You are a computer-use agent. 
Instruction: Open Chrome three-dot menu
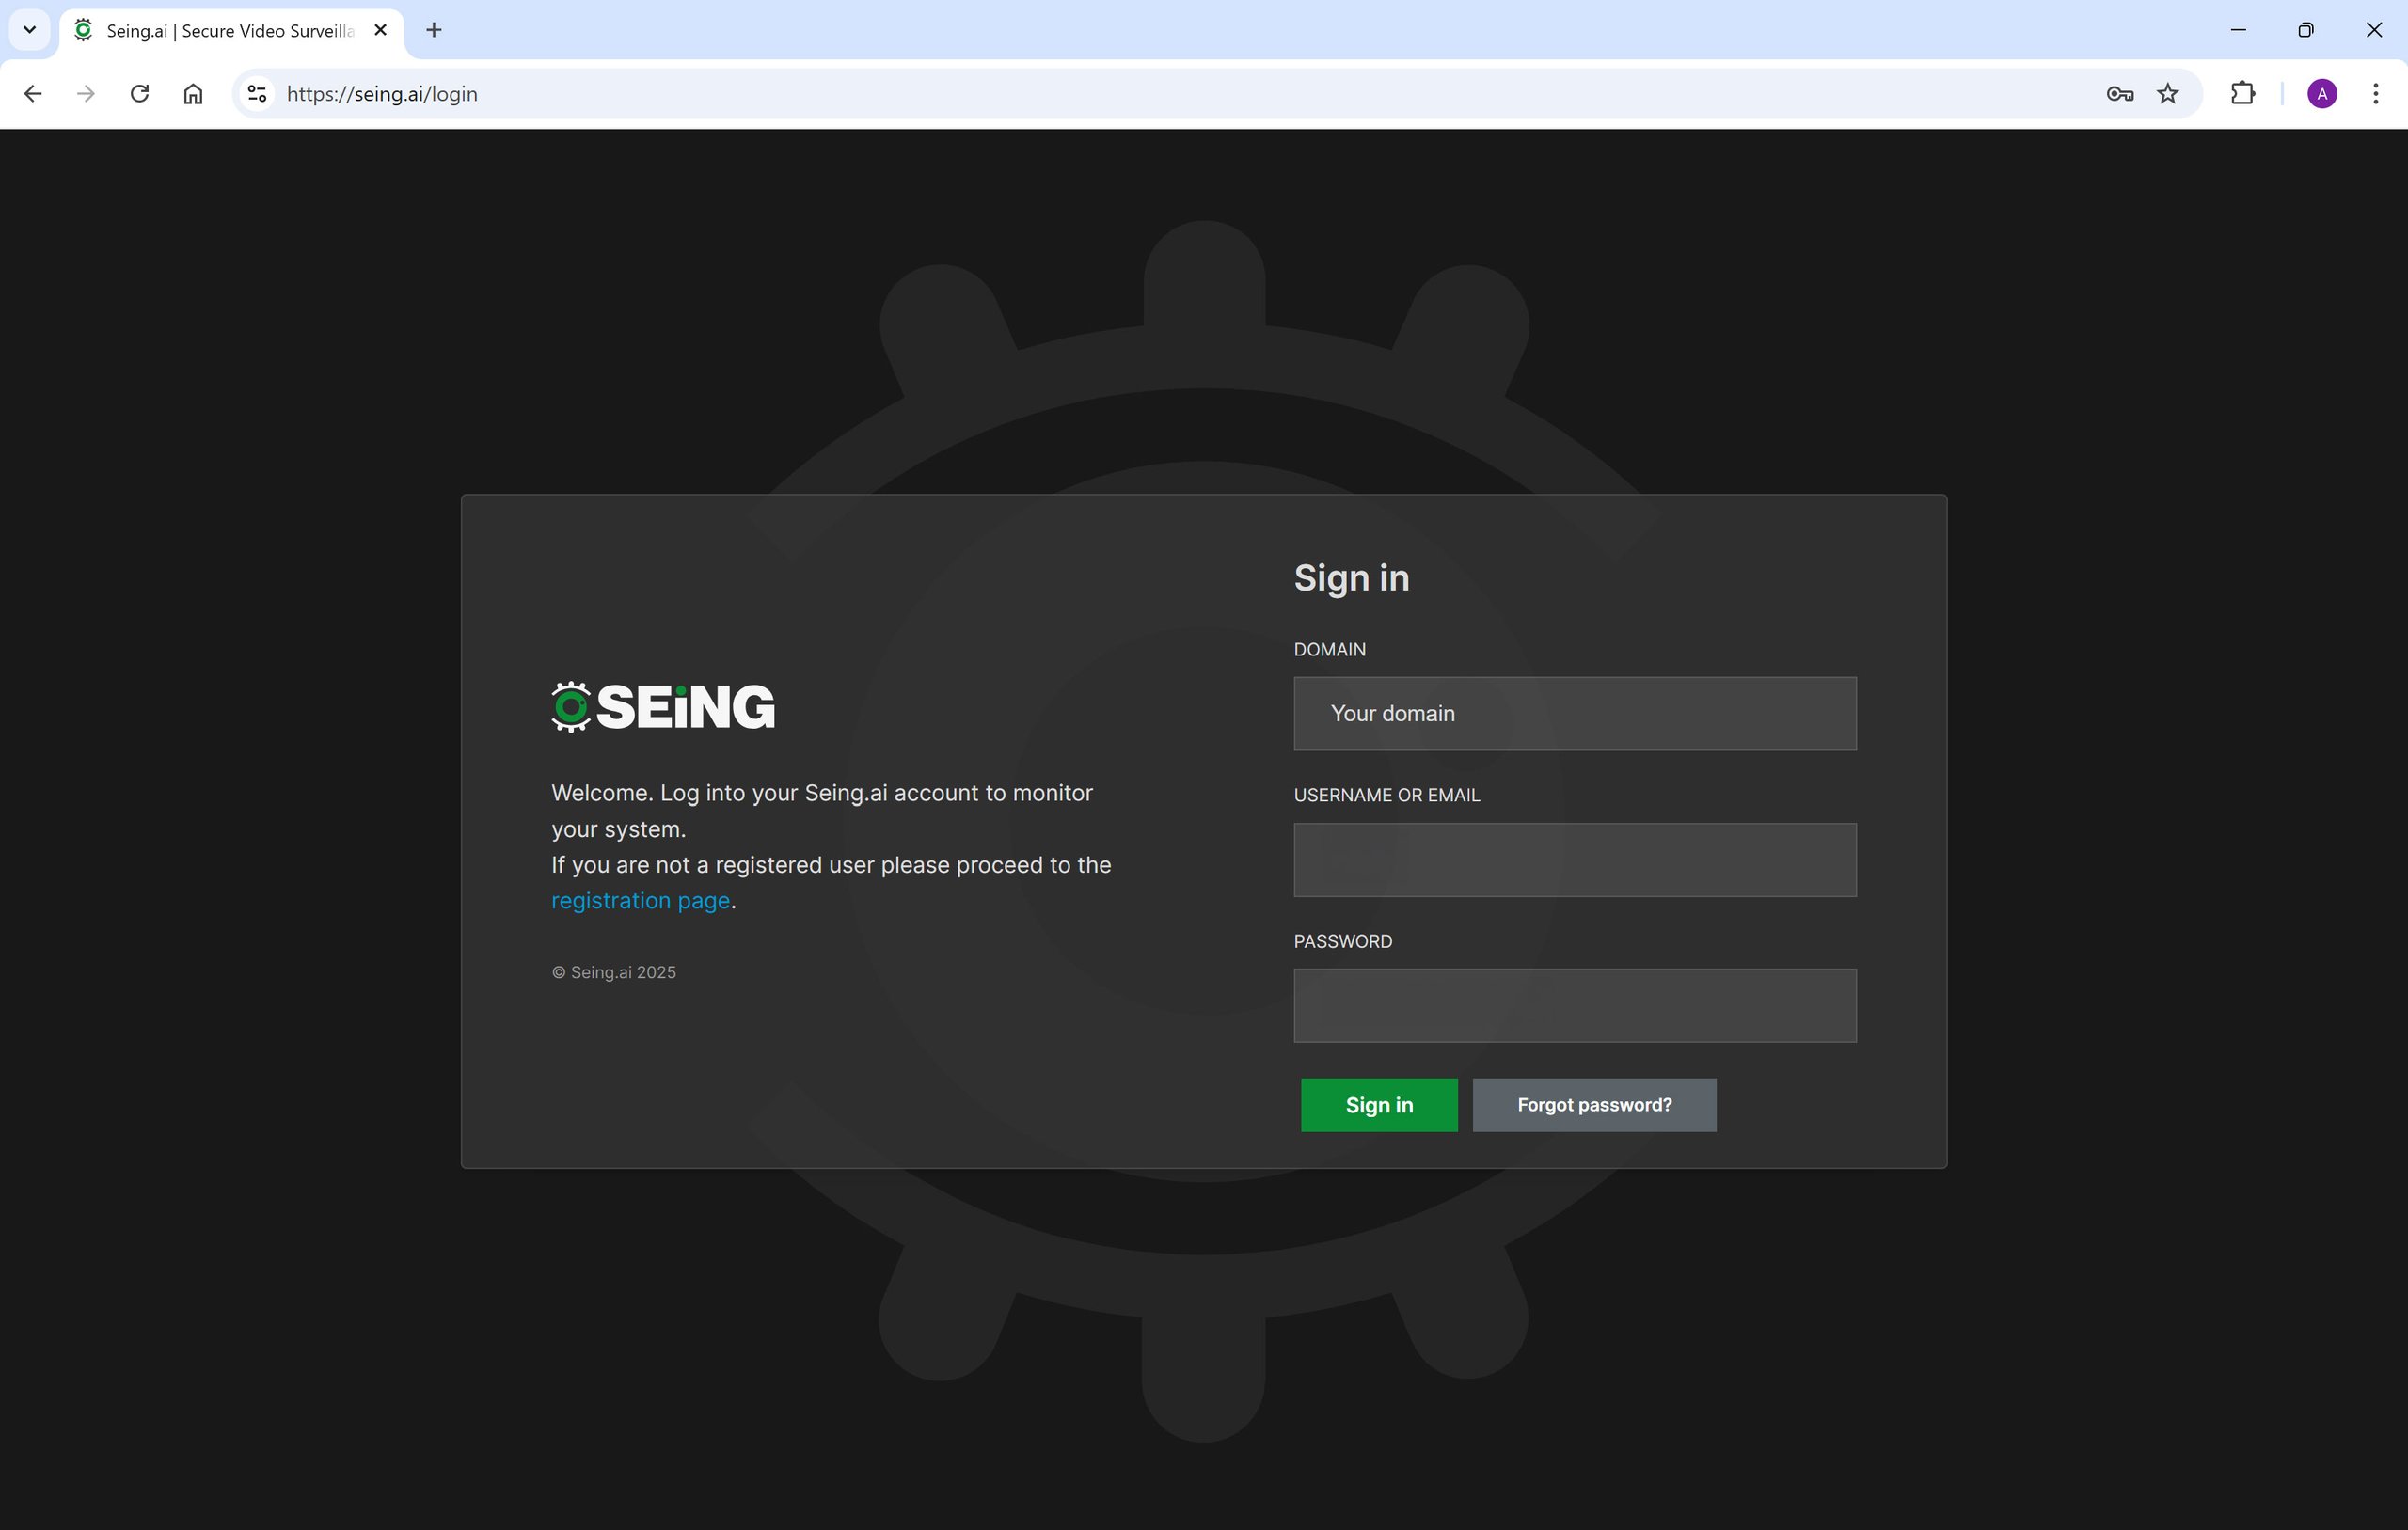(2375, 94)
